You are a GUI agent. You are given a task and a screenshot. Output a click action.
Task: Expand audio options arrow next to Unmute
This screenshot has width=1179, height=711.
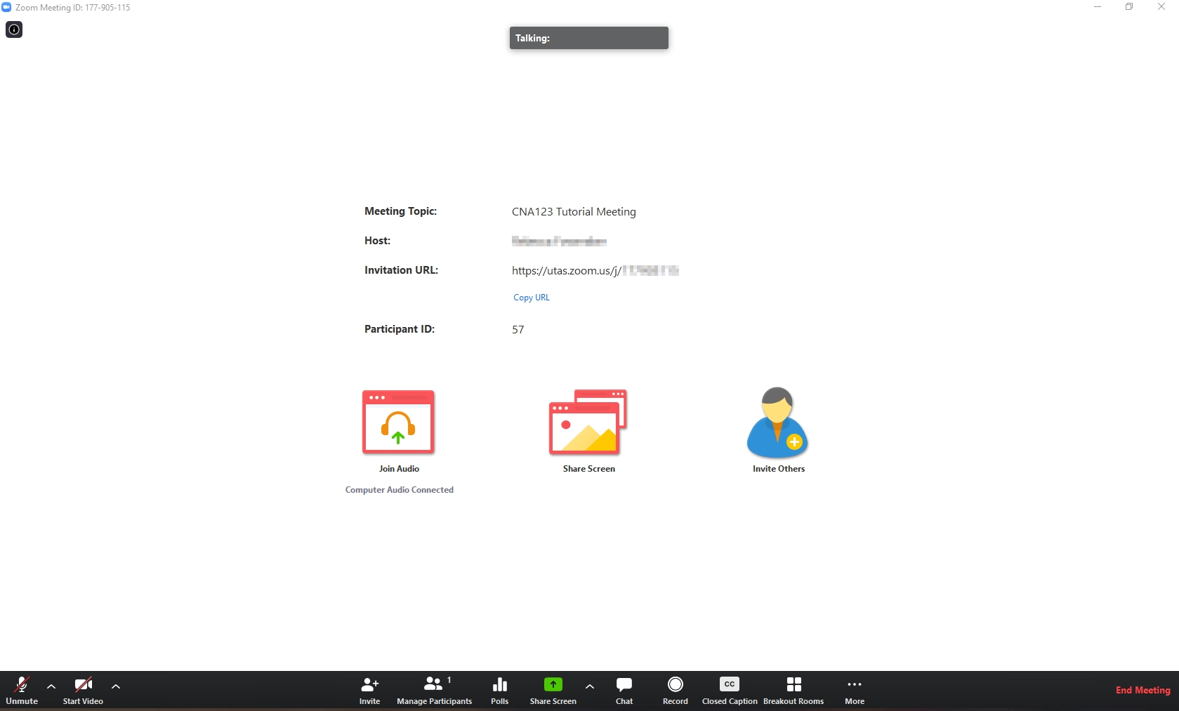coord(51,686)
